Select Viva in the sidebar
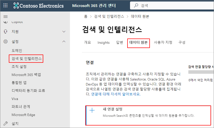Screen dimensions: 214x128 15,99
